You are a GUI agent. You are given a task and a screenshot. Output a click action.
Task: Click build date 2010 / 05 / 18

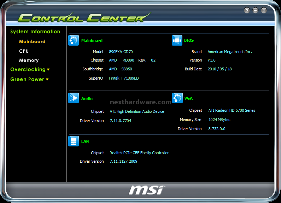coord(220,69)
